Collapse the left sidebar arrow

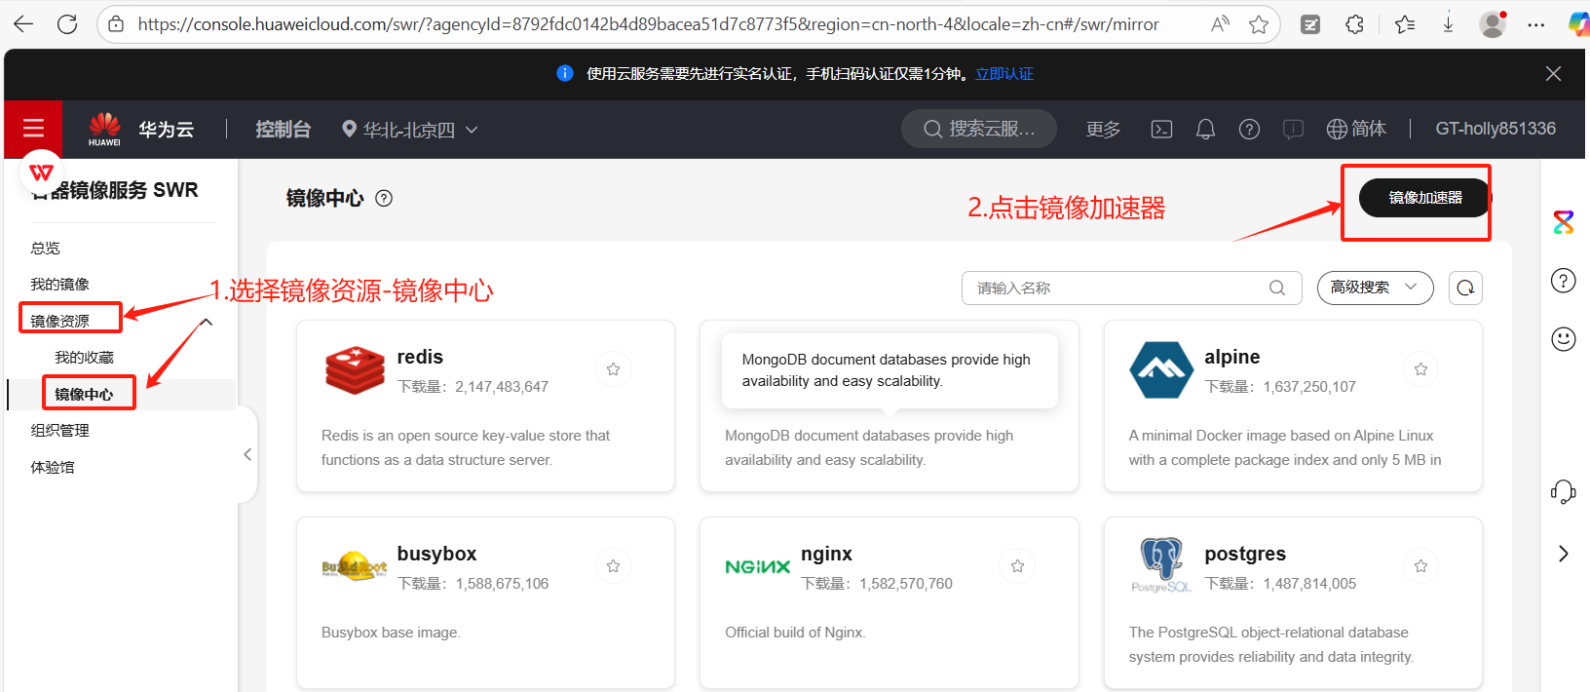(247, 454)
